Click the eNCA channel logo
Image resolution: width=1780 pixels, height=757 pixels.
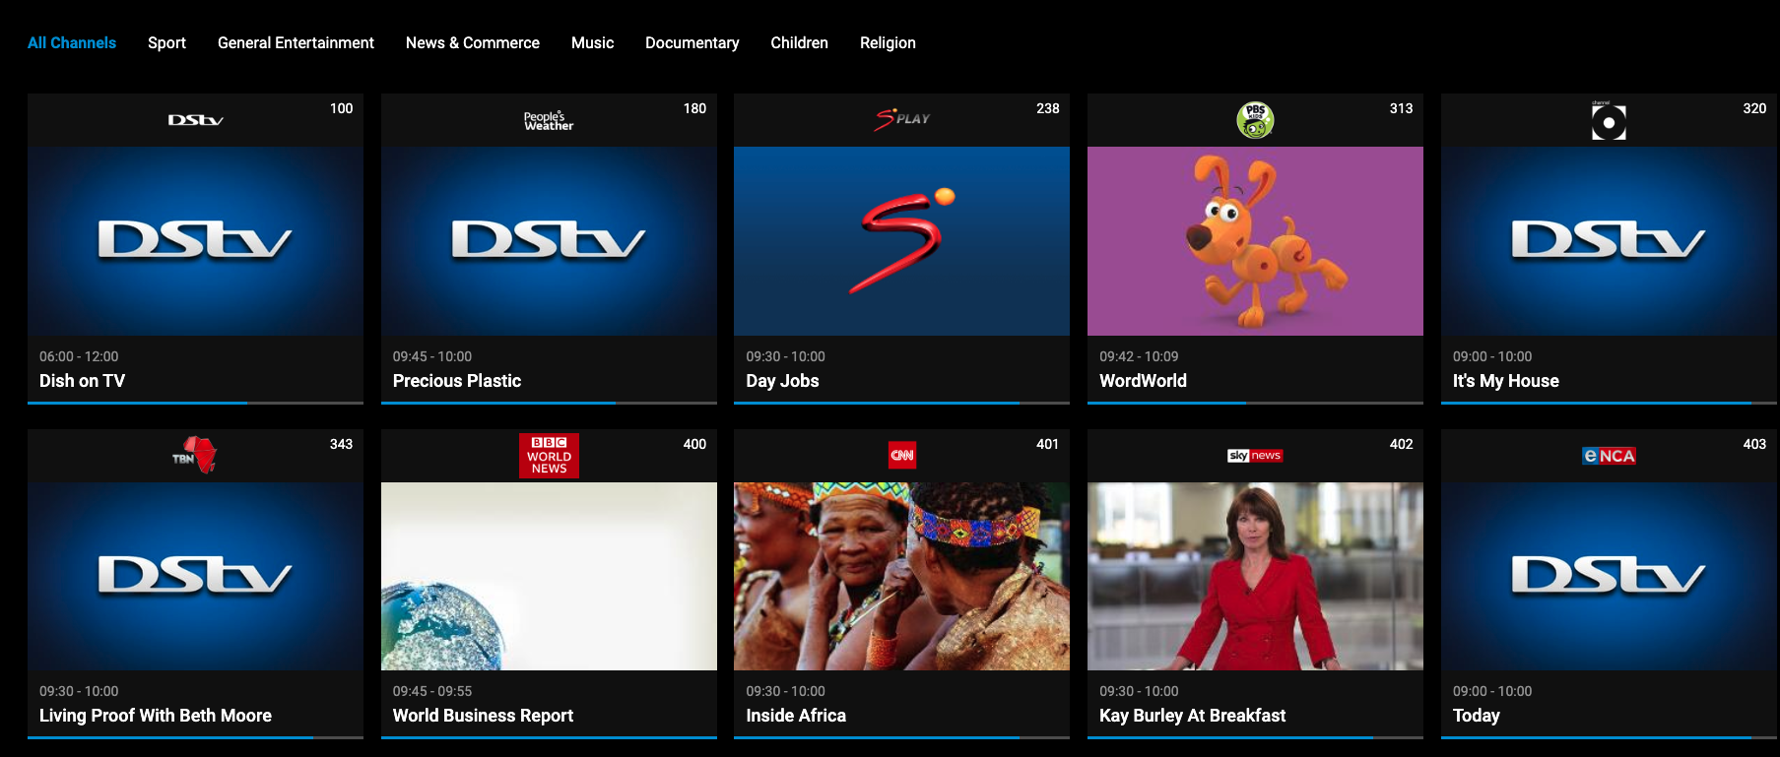tap(1608, 455)
